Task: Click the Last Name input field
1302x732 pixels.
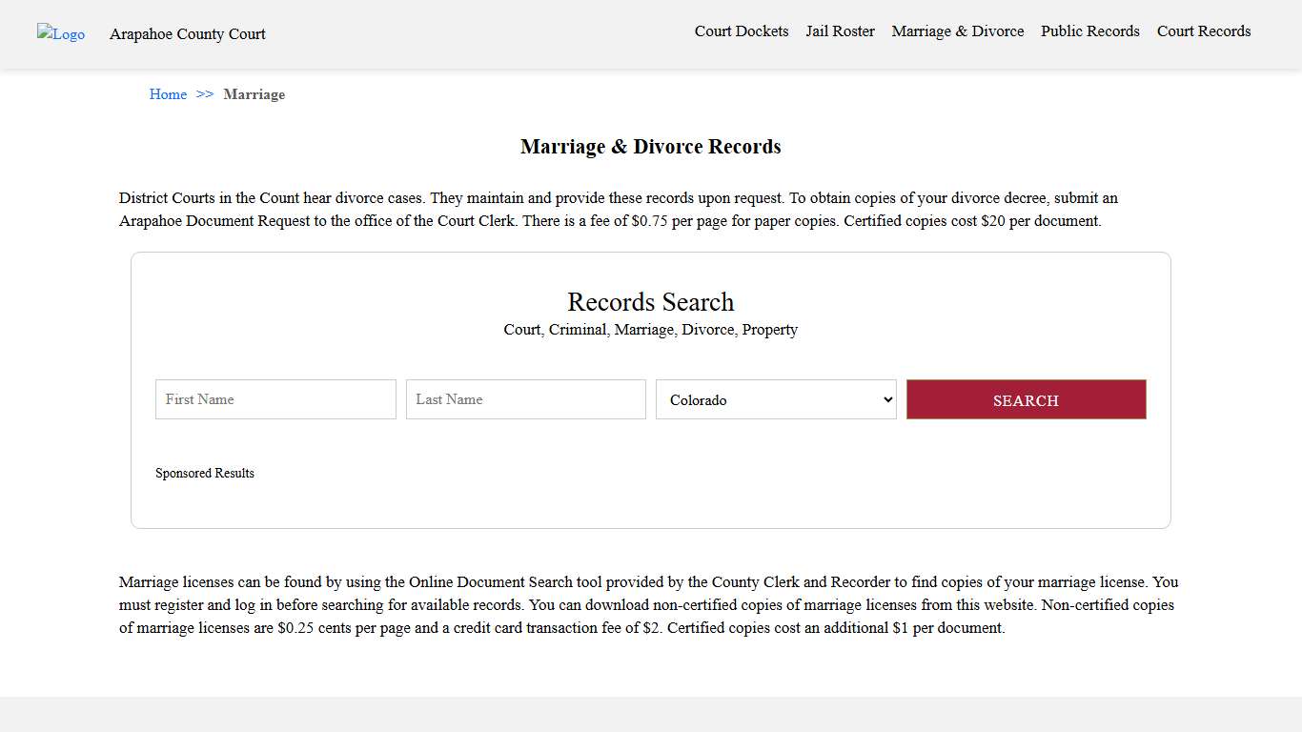Action: click(525, 399)
